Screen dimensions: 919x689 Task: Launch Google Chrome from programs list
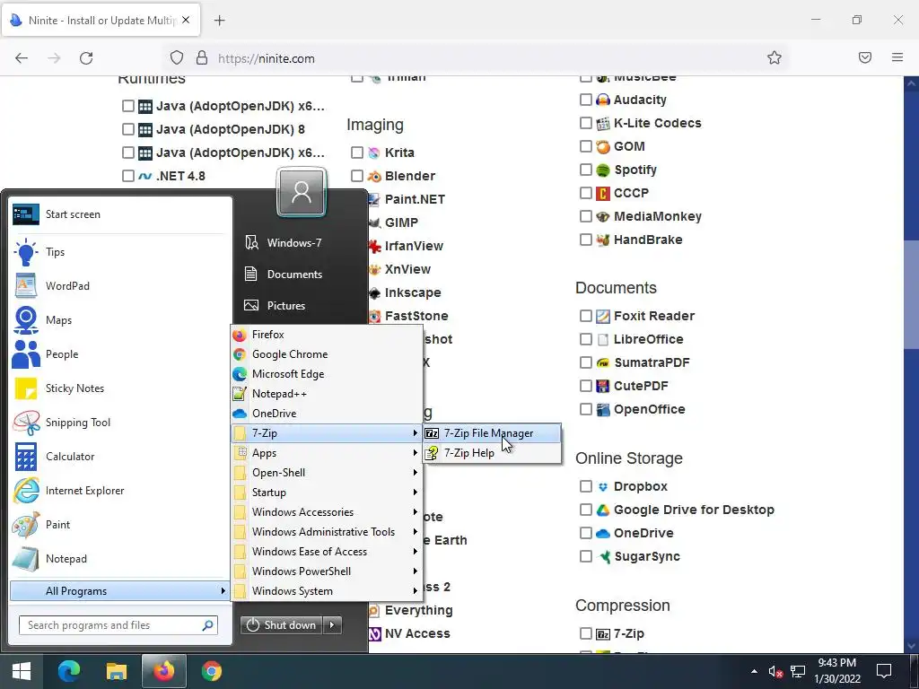[x=327, y=354]
